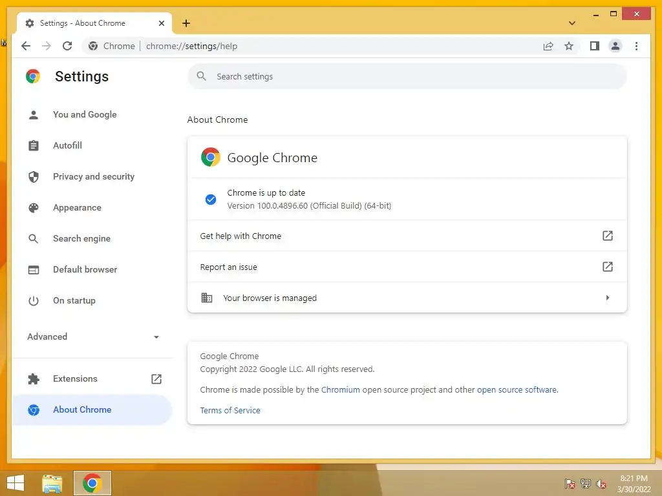Image resolution: width=662 pixels, height=496 pixels.
Task: Click the building icon for managed browser
Action: [x=206, y=298]
